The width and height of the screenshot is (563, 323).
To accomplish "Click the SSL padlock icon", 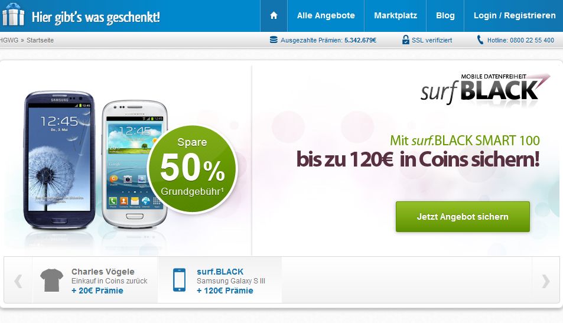I will point(405,40).
